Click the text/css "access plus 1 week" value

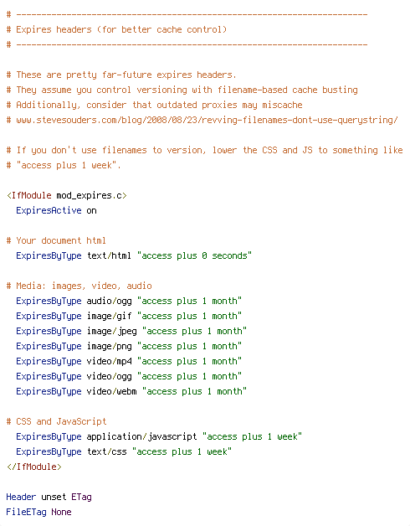point(182,451)
